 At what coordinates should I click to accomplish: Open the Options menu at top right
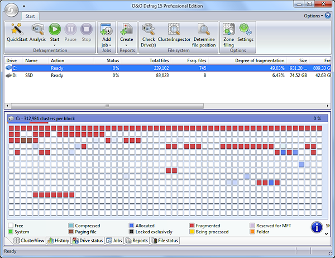(313, 16)
